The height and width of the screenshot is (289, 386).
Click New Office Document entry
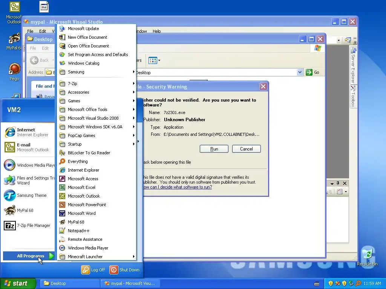tap(96, 37)
